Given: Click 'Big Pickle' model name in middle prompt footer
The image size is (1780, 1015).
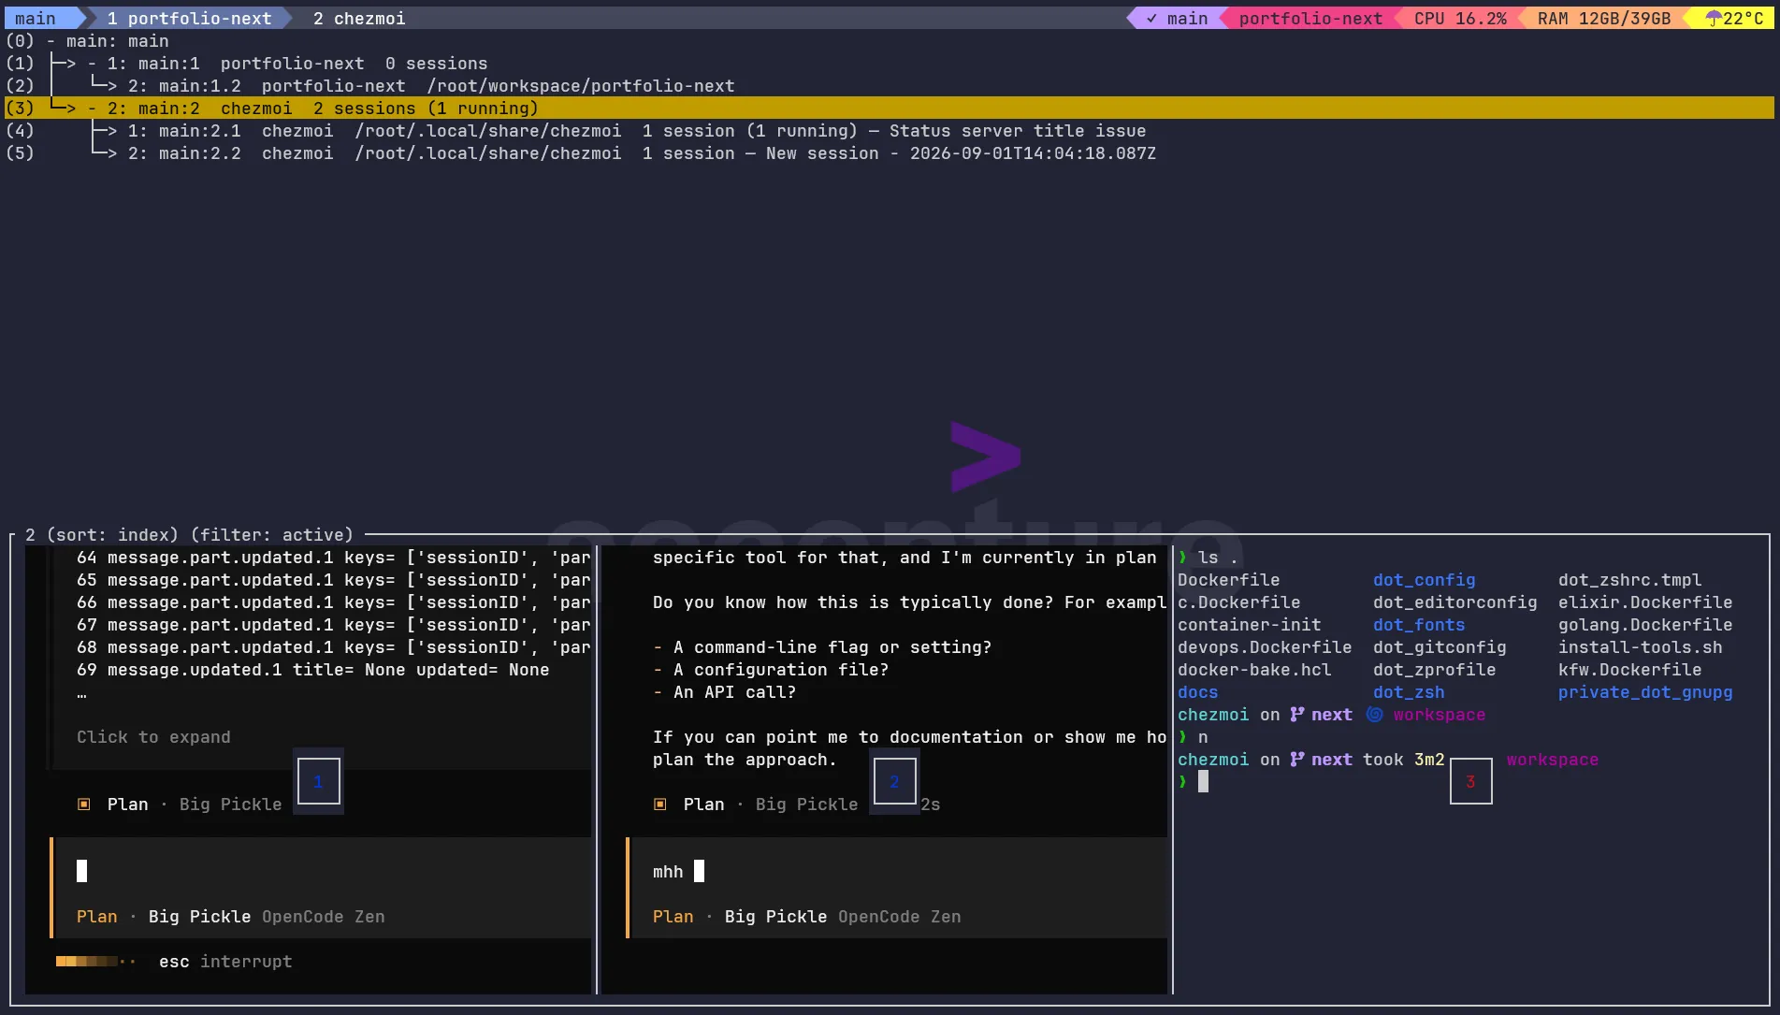Looking at the screenshot, I should [x=775, y=917].
